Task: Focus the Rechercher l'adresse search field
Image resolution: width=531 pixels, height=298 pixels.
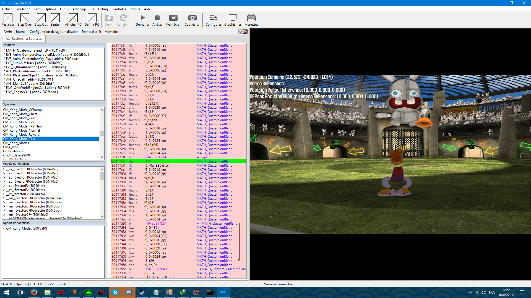Action: click(x=25, y=39)
